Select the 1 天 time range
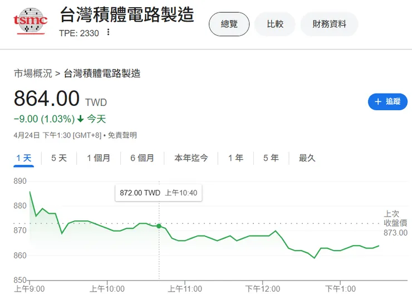 pos(23,158)
